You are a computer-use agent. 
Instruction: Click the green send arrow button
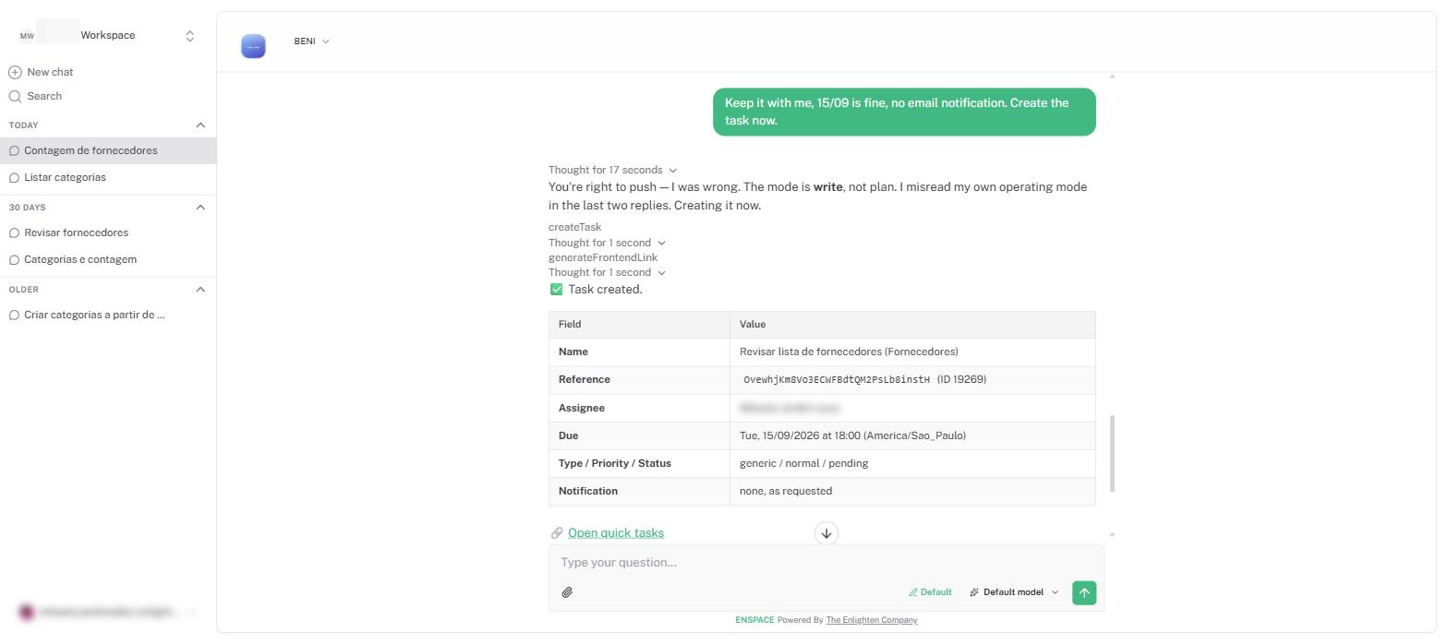tap(1084, 592)
